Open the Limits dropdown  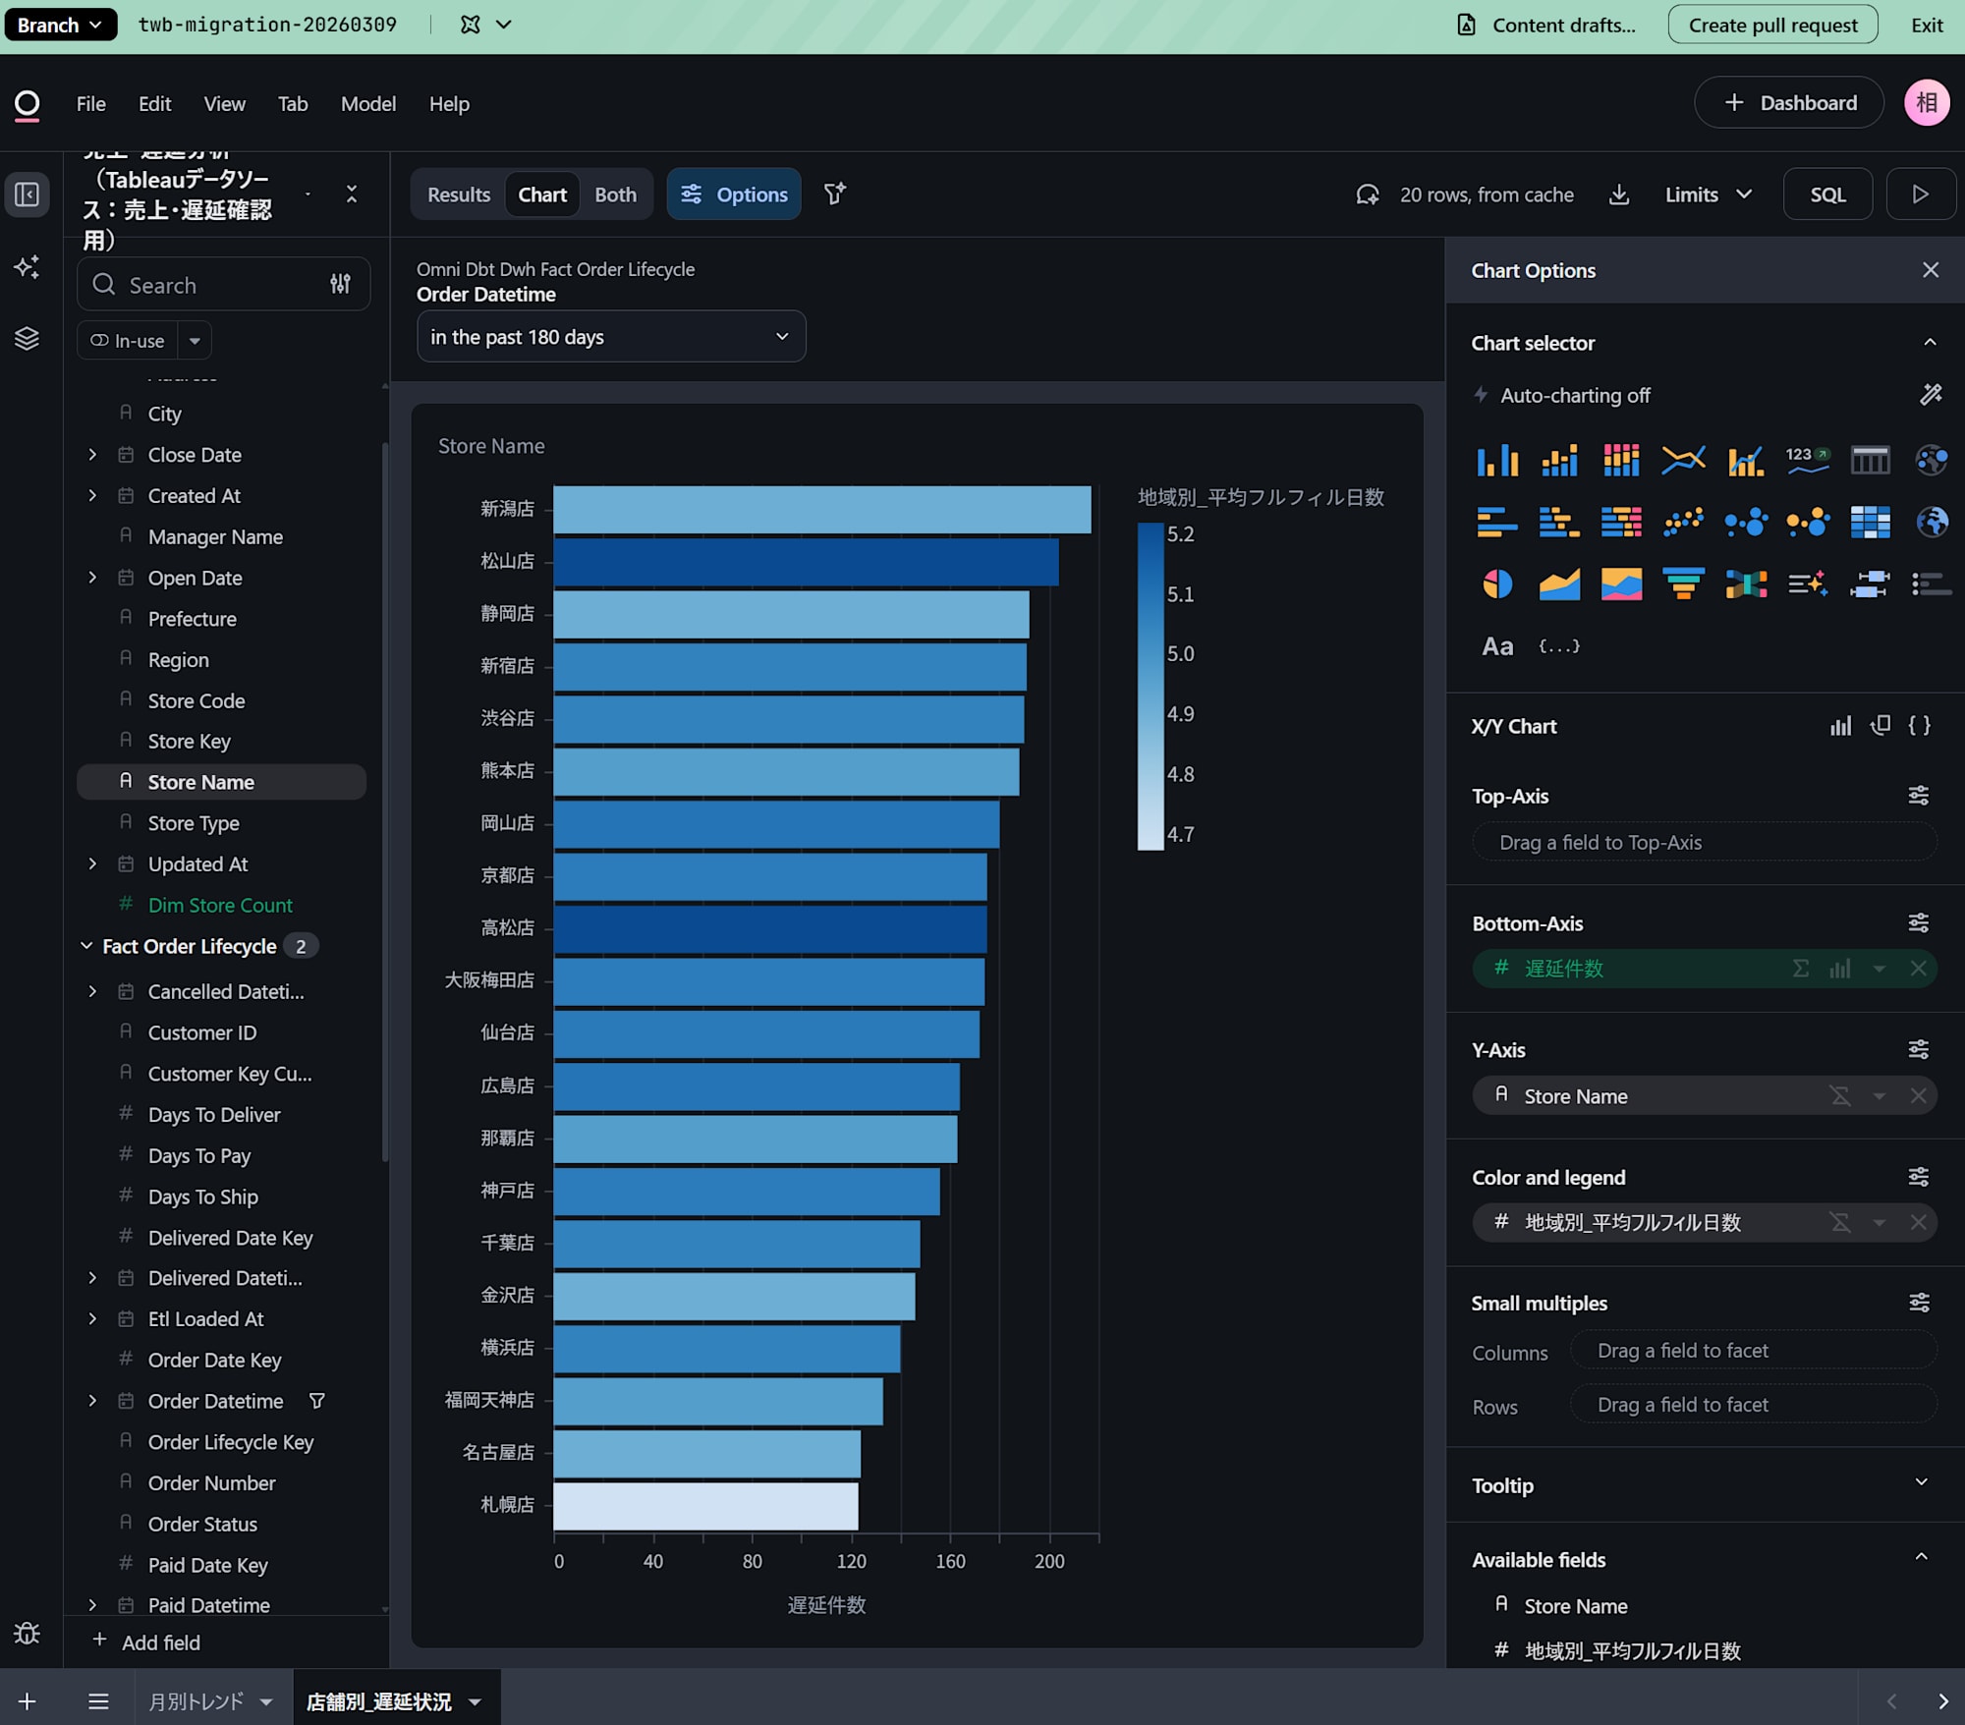click(1708, 195)
